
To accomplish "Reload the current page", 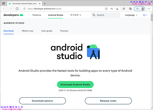I will 17,9.
